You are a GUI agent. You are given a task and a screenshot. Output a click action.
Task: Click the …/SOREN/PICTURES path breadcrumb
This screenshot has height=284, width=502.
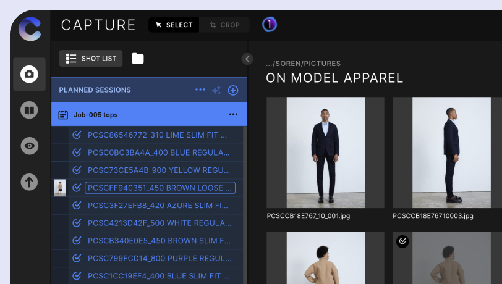click(x=303, y=64)
